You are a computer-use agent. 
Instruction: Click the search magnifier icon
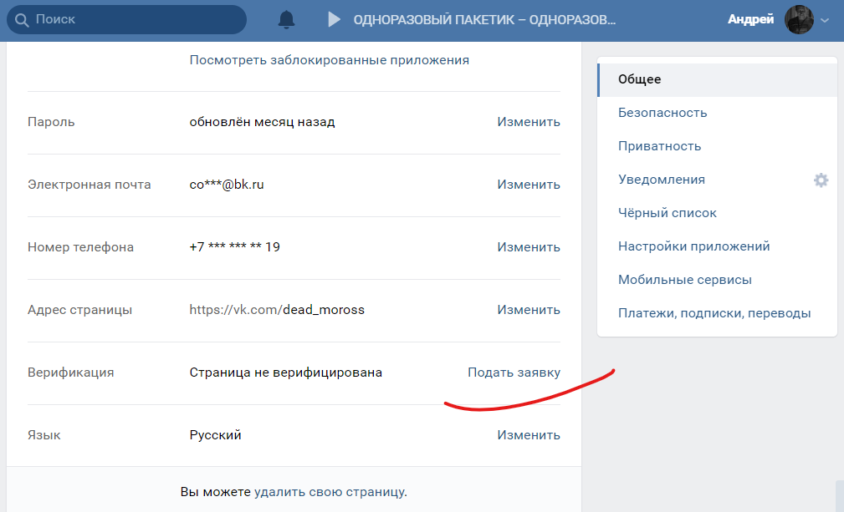22,20
